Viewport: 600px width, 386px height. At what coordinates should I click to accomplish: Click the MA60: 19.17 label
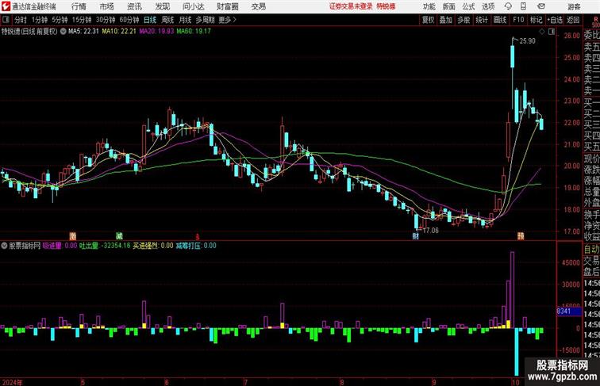point(194,32)
